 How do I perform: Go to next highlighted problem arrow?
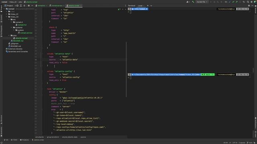(x=125, y=9)
